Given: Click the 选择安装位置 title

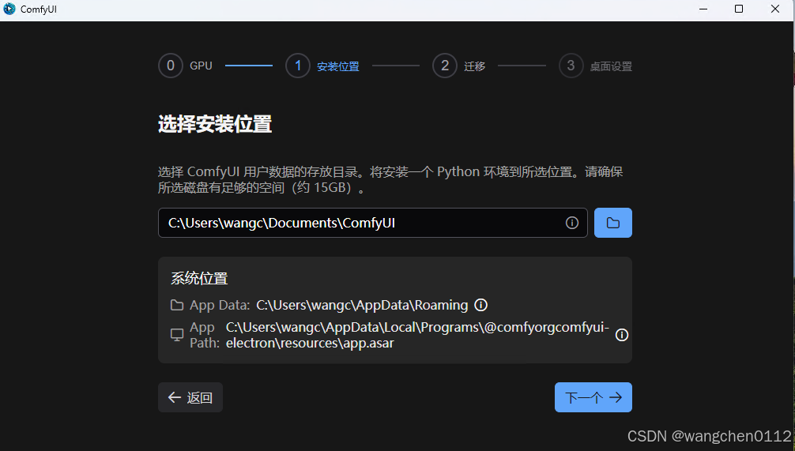Looking at the screenshot, I should pos(215,124).
